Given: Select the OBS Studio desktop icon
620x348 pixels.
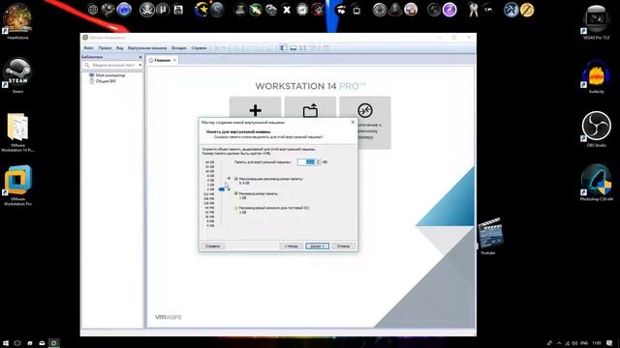Looking at the screenshot, I should 597,130.
